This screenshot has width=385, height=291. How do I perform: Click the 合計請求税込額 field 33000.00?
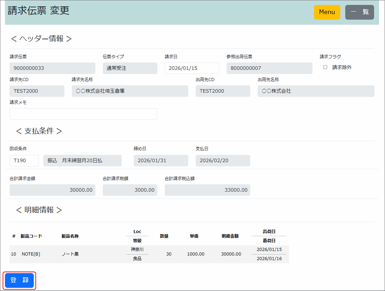[207, 190]
